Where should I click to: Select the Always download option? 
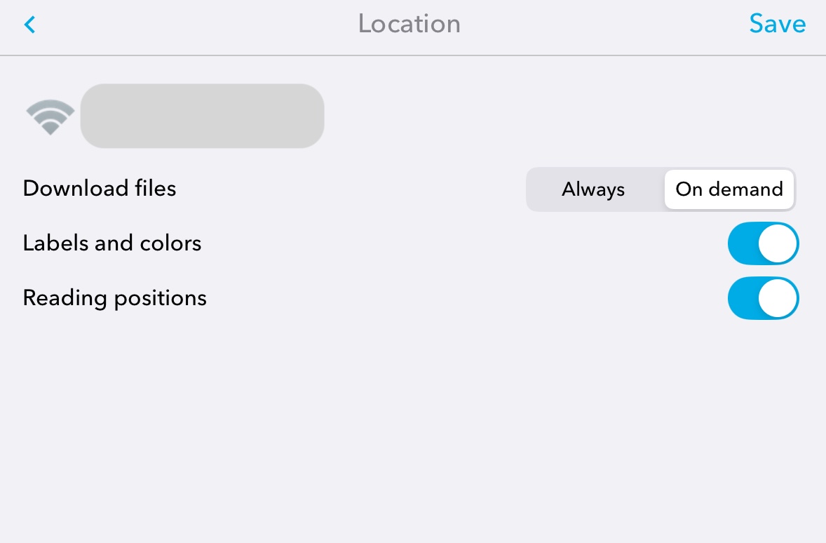pos(593,189)
